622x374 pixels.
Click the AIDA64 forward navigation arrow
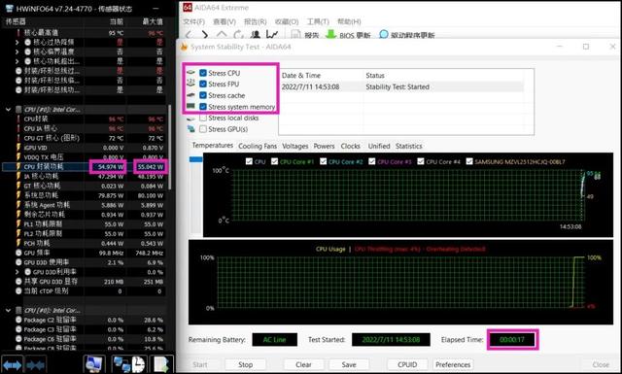[x=205, y=35]
